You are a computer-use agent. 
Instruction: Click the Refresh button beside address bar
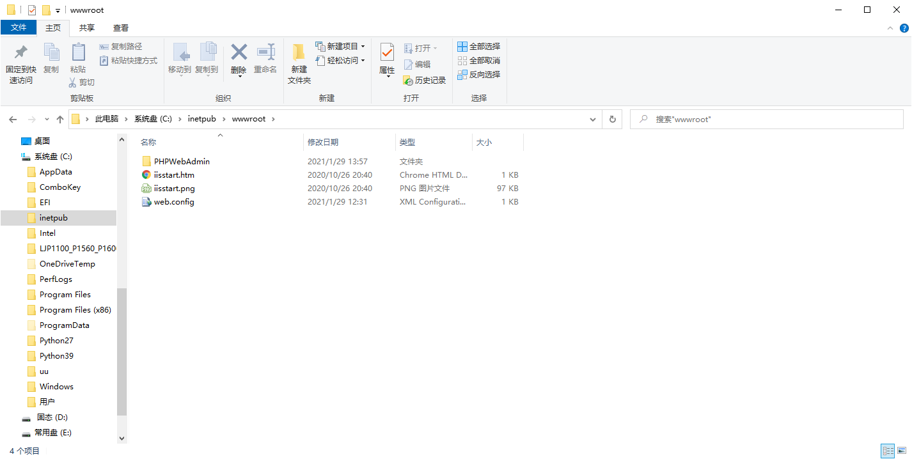pos(612,120)
